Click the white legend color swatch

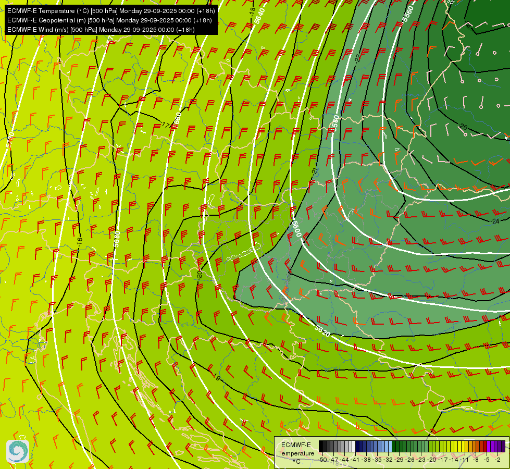(x=354, y=446)
